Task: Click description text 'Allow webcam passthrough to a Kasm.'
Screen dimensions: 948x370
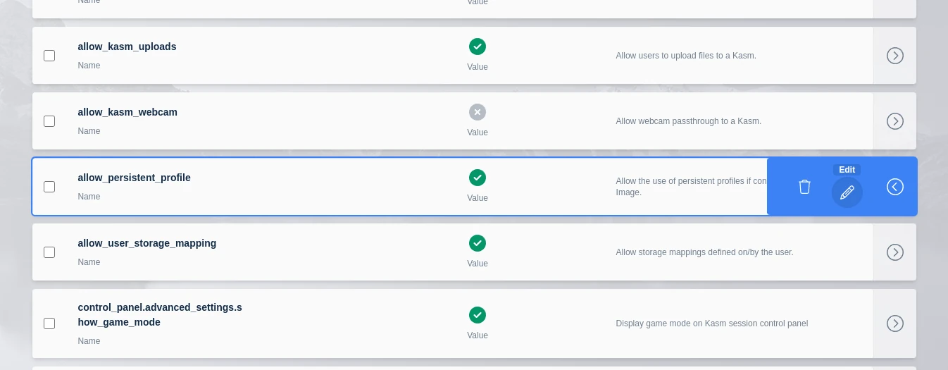Action: [688, 121]
